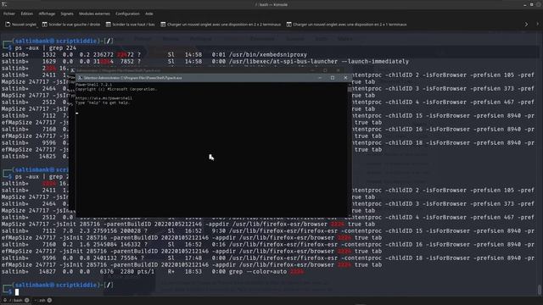Click the Nouvel onglet toolbar button
Viewport: 543px width, 305px height.
pyautogui.click(x=20, y=25)
